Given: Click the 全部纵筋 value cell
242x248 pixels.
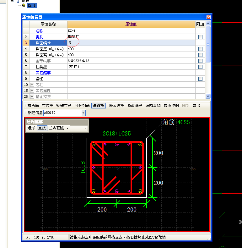Looking at the screenshot, I should [x=131, y=61].
